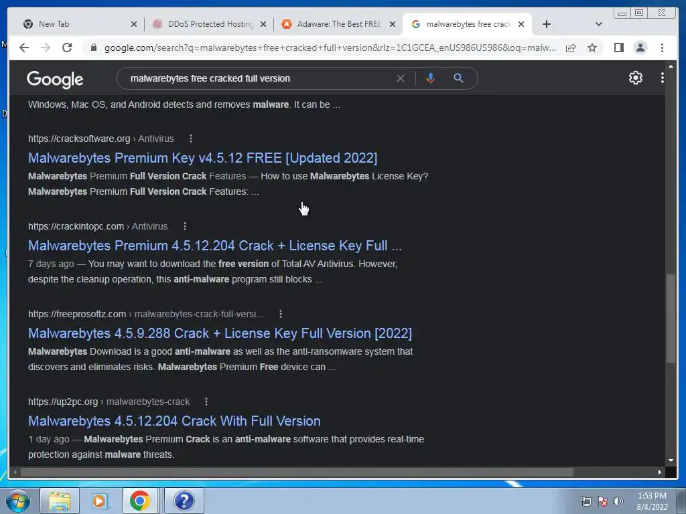This screenshot has width=686, height=514.
Task: Click the cracksoftware.org URL breadcrumb
Action: pos(101,139)
